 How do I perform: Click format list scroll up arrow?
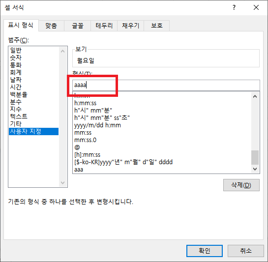tap(255, 96)
